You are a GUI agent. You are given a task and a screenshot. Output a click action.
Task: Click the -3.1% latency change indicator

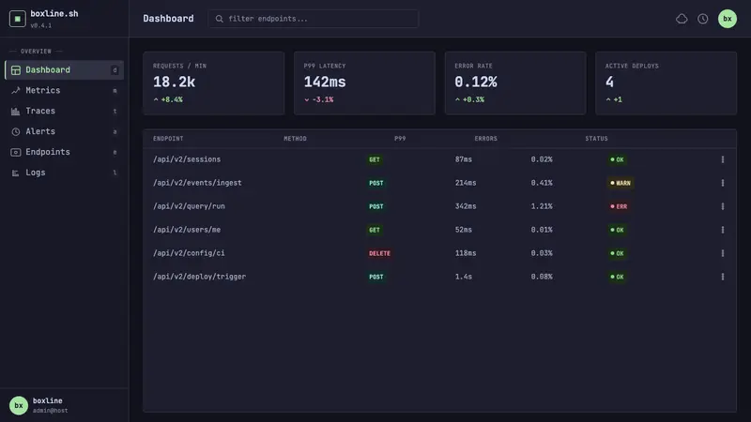tap(319, 99)
